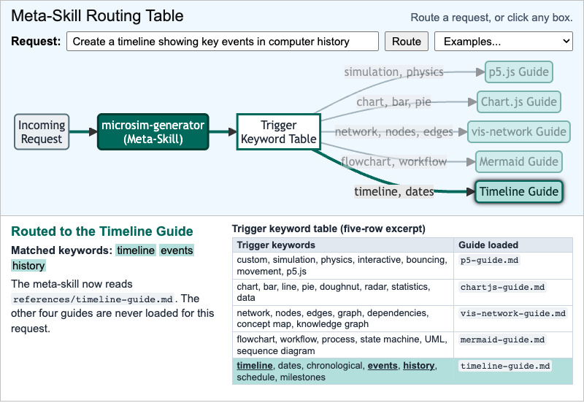Click the 'flowchart, workflow' edge label
Image resolution: width=584 pixels, height=403 pixels.
(x=393, y=161)
